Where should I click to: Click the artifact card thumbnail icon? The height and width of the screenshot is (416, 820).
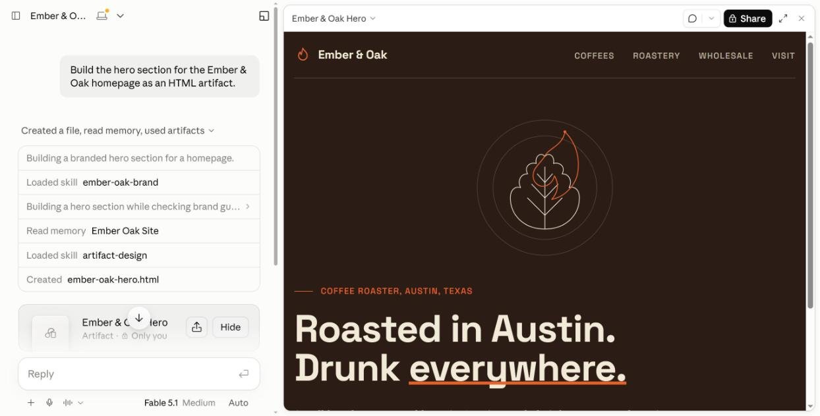[x=51, y=333]
